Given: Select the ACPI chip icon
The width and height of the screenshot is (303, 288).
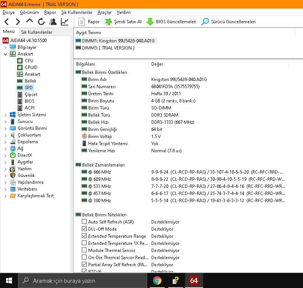Looking at the screenshot, I should click(20, 108).
